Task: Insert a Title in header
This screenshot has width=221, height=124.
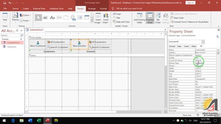Action: (117, 18)
